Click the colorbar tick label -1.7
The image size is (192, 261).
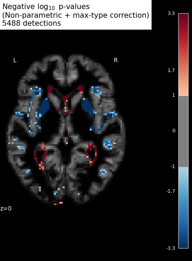coord(170,191)
